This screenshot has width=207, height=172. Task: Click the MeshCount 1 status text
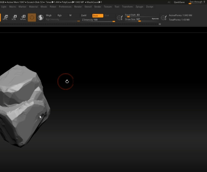(x=94, y=2)
